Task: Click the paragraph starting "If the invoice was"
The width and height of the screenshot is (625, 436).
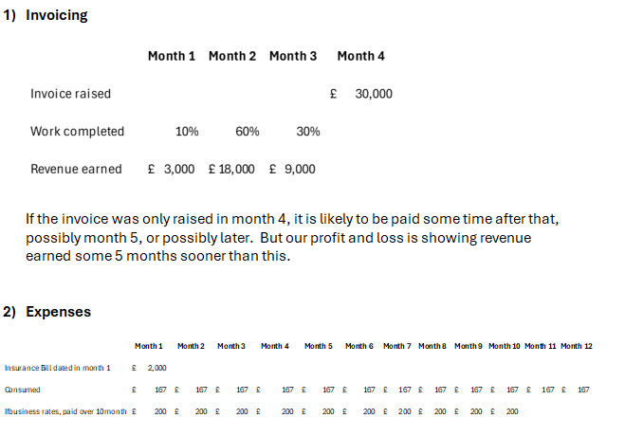Action: click(x=291, y=238)
